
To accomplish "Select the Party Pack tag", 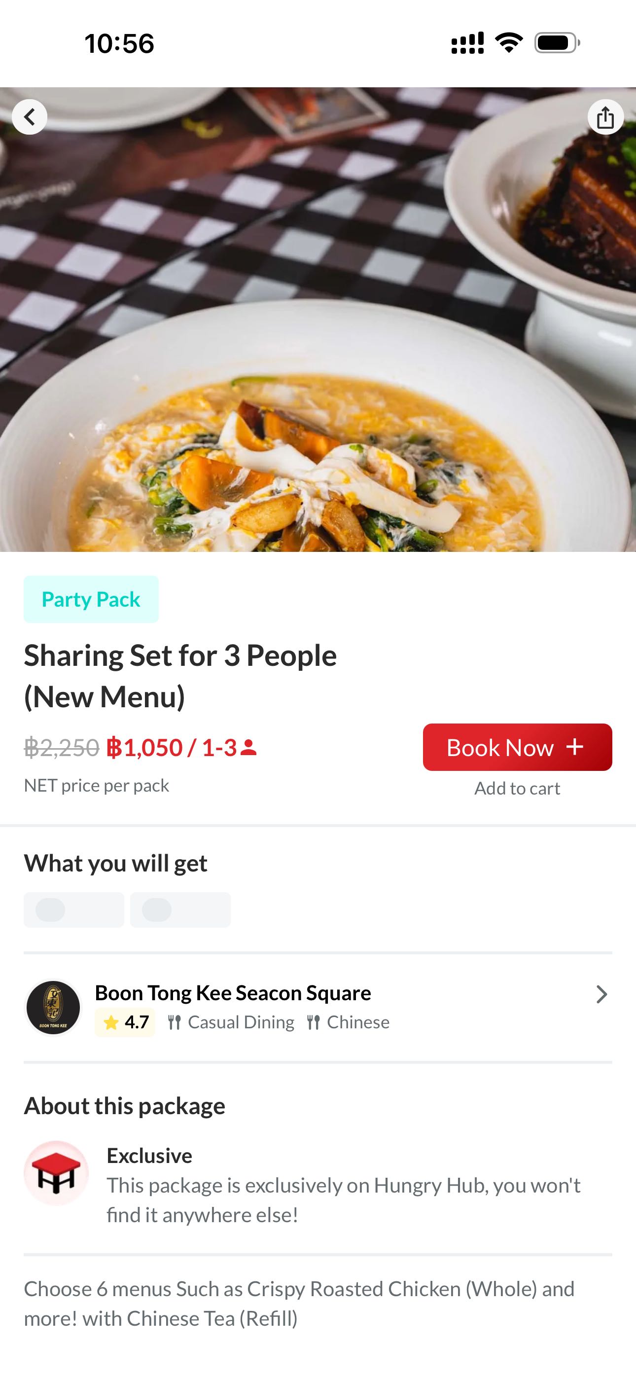I will (91, 599).
